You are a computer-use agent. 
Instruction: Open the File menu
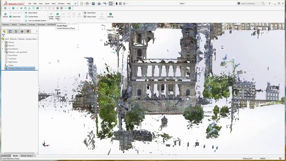click(30, 4)
